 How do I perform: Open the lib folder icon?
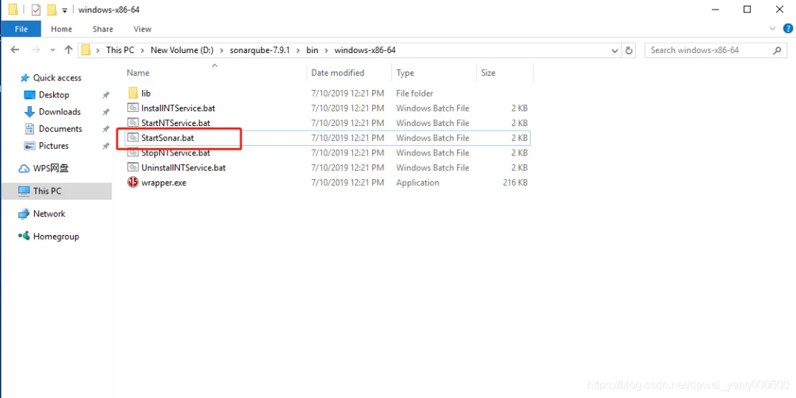[x=133, y=94]
